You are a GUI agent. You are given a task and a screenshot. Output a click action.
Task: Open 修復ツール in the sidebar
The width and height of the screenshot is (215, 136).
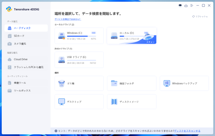(26, 83)
